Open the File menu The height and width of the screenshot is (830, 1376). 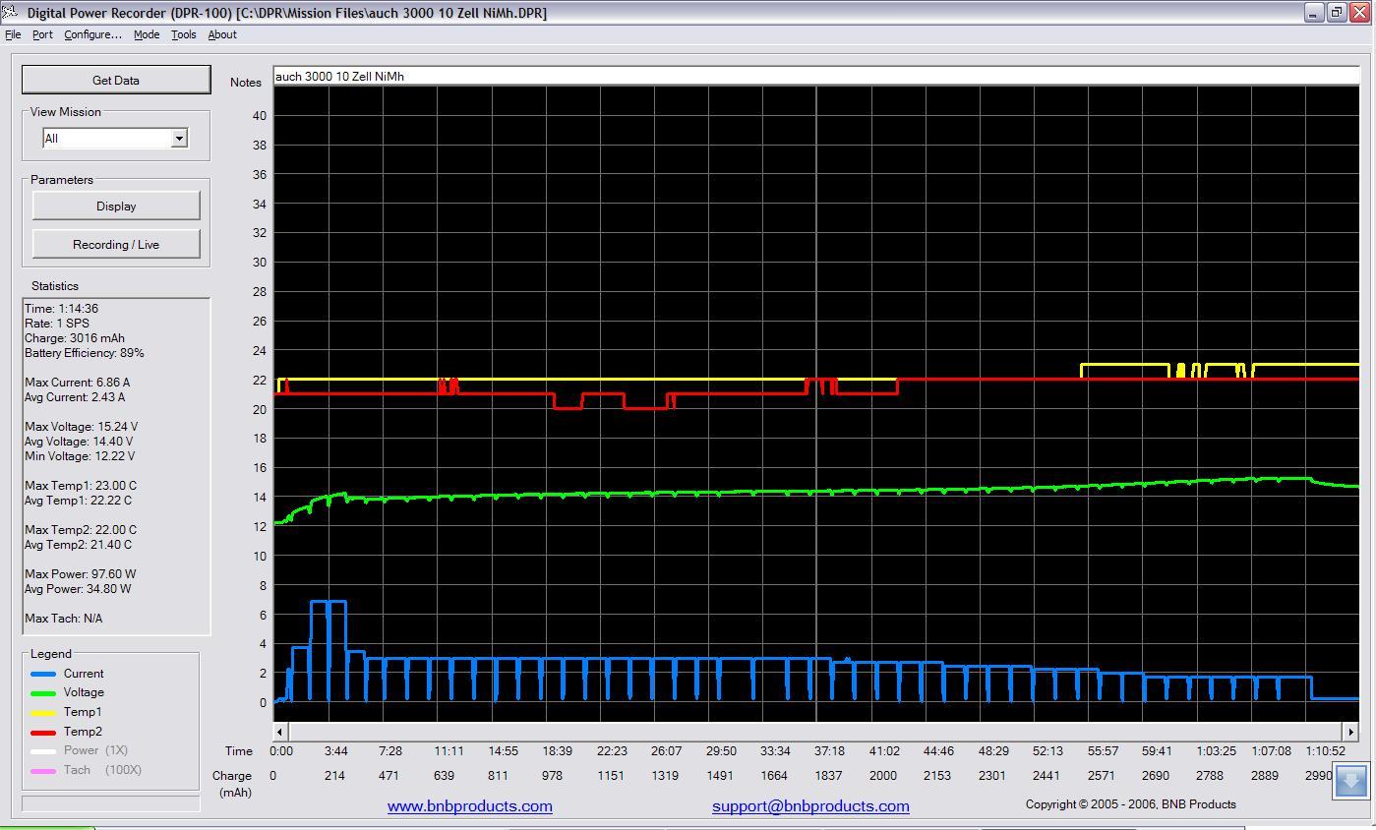pyautogui.click(x=13, y=34)
